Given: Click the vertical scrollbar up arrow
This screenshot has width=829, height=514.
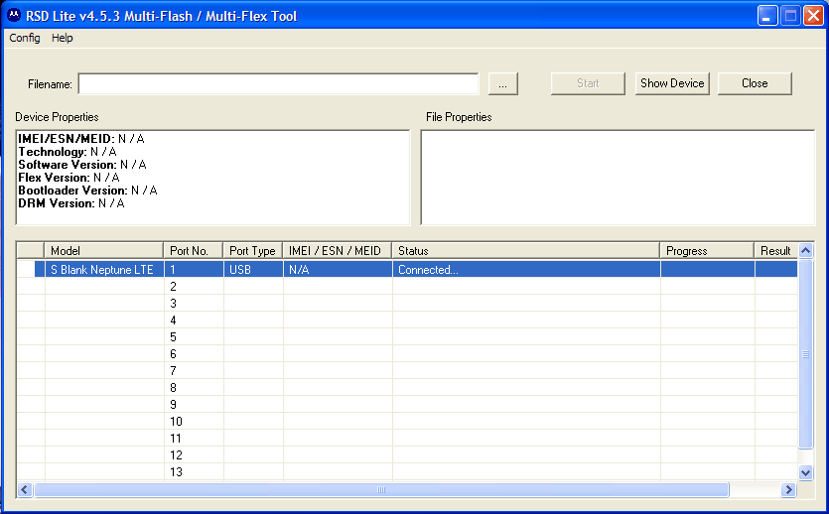Looking at the screenshot, I should point(805,250).
